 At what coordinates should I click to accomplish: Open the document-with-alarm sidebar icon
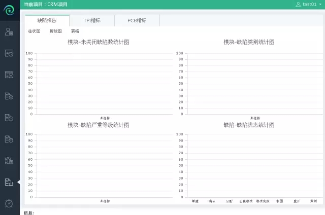tap(9, 139)
